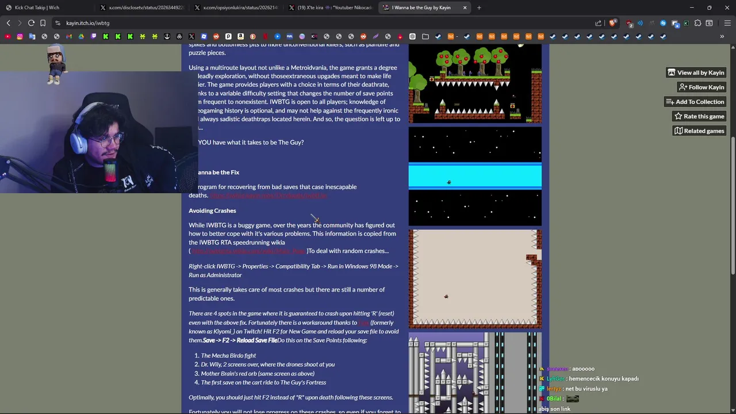Open the beige spike room screenshot
The width and height of the screenshot is (736, 414).
coord(475,279)
